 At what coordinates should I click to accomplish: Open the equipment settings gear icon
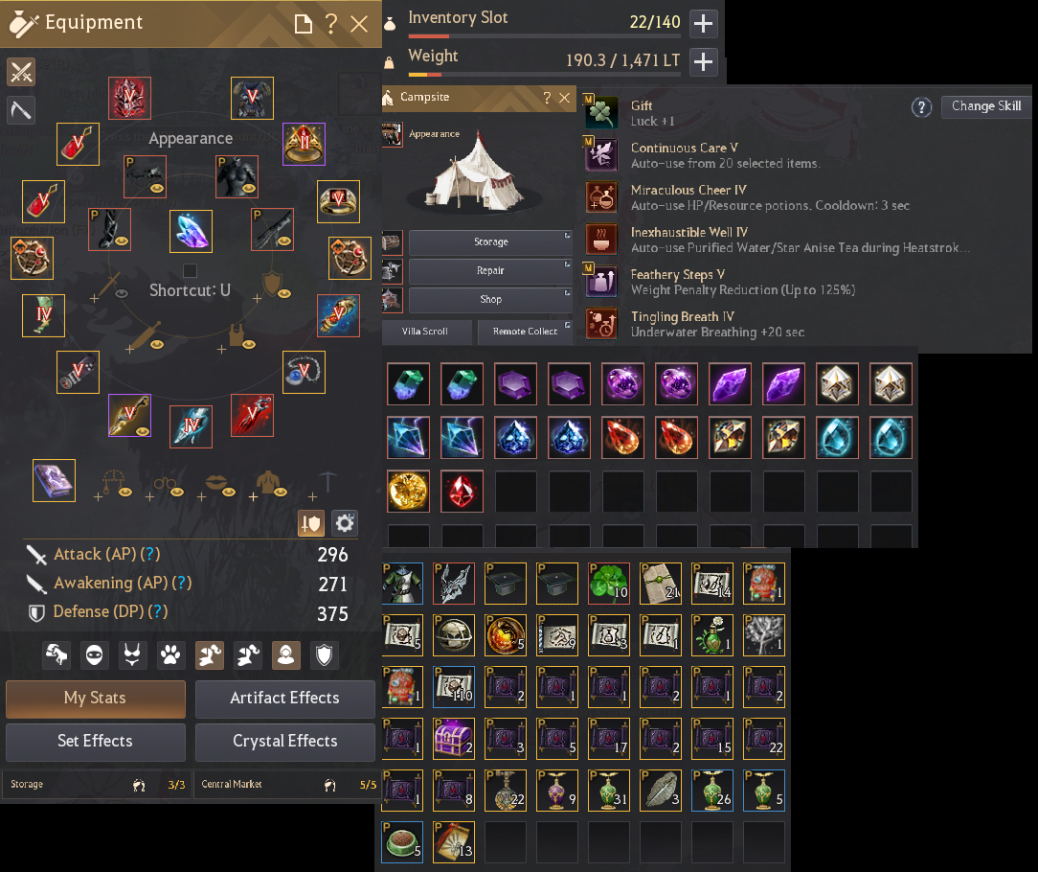pos(344,523)
